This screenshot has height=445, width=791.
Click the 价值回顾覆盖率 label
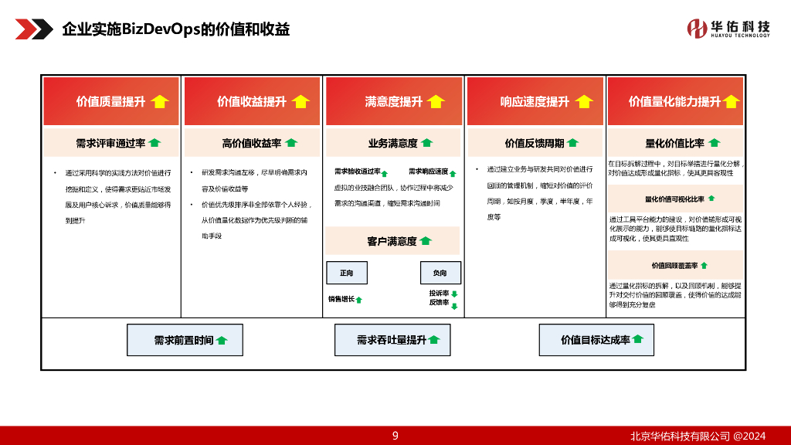pos(674,266)
